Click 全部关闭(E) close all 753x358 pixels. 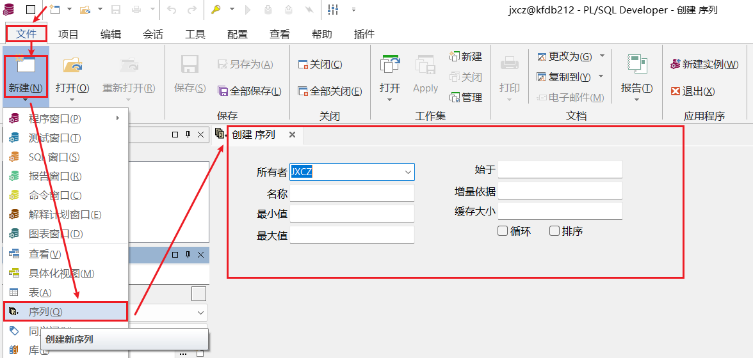329,91
